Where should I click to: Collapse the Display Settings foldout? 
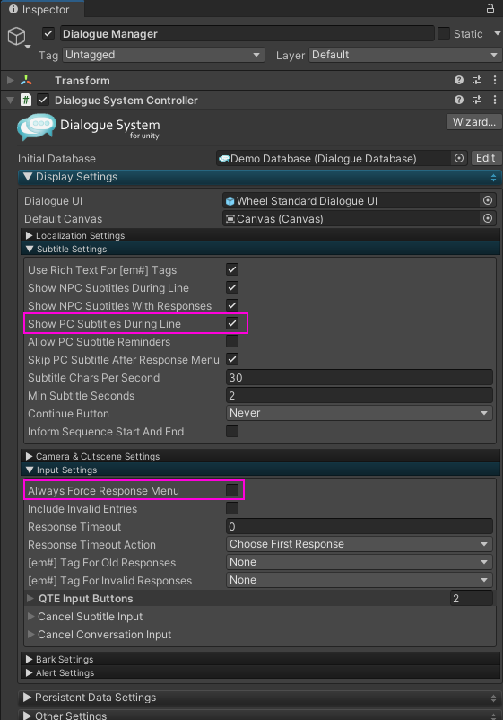(x=28, y=176)
